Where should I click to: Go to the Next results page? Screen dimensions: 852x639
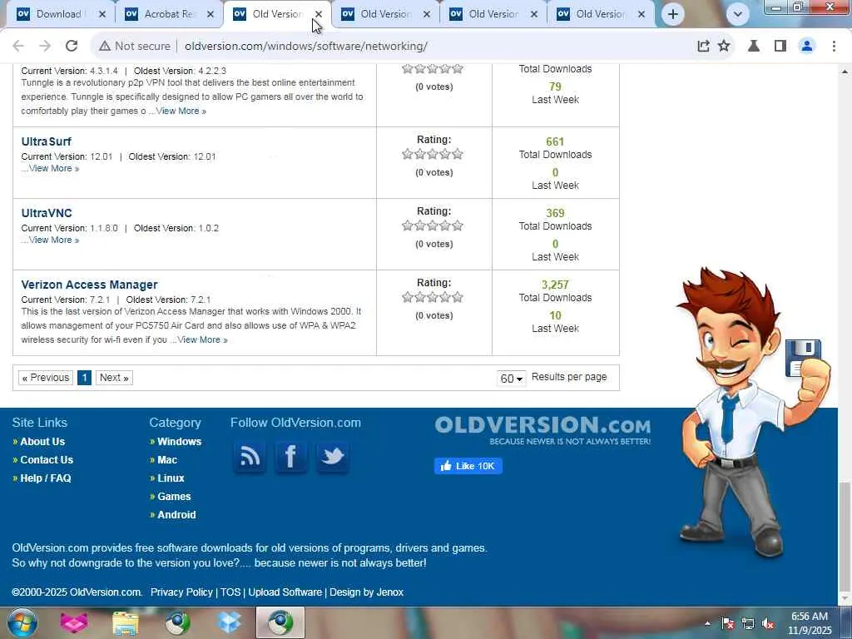click(114, 378)
